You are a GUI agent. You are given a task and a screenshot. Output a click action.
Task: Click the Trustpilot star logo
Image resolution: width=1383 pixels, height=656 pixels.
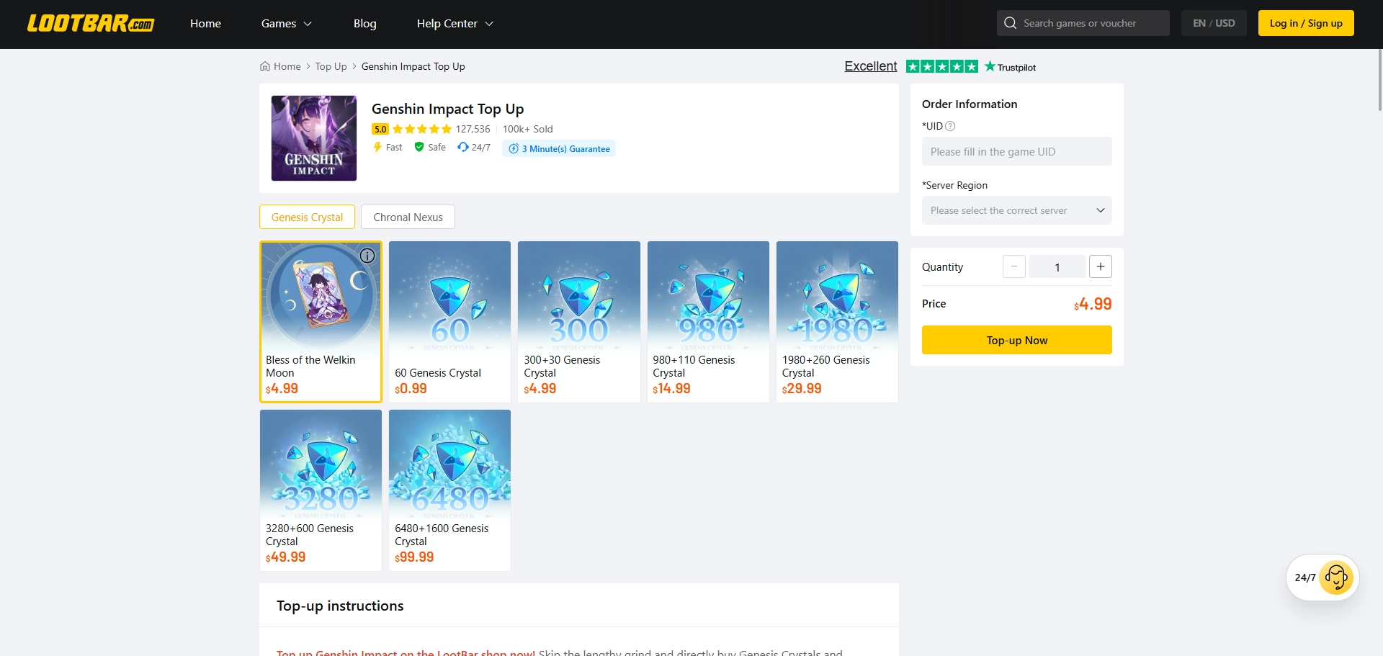click(1010, 67)
